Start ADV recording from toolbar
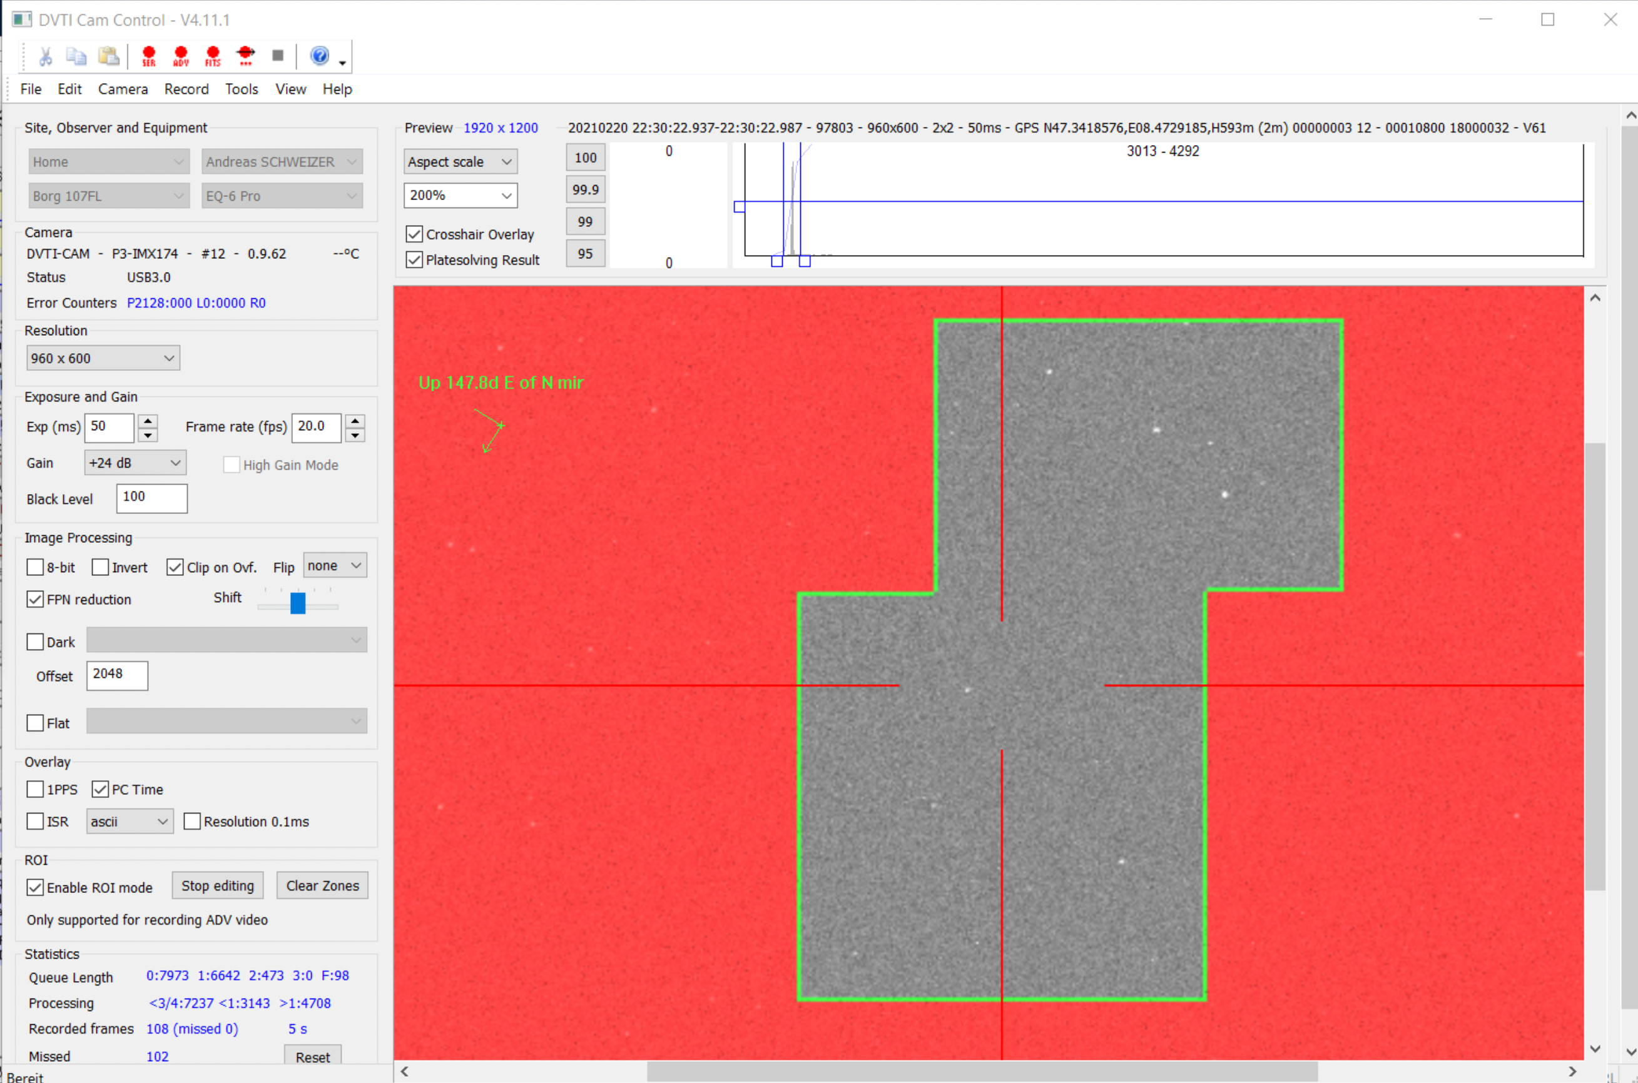Screen dimensions: 1638x1083 point(181,55)
